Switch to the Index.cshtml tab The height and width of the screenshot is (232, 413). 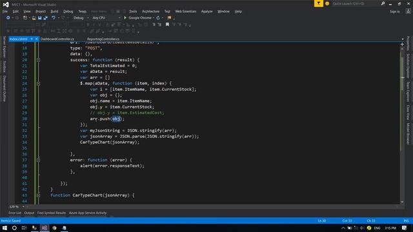point(19,39)
